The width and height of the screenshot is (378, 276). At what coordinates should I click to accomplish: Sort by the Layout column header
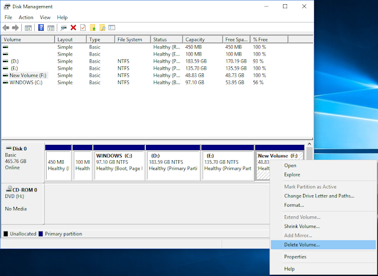71,40
